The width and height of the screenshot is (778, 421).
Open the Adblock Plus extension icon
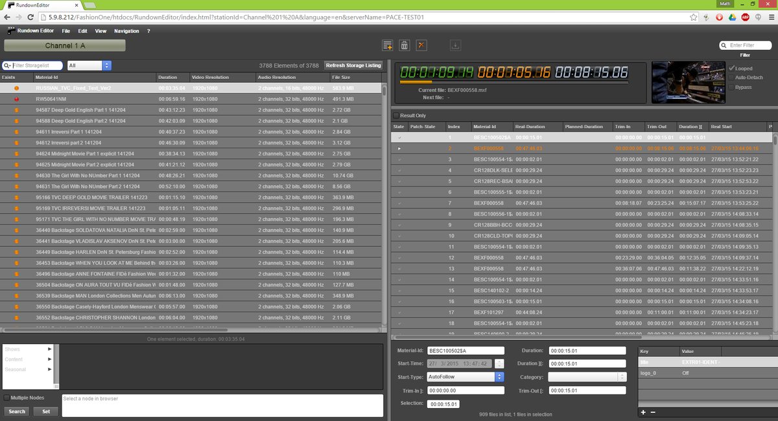(744, 17)
